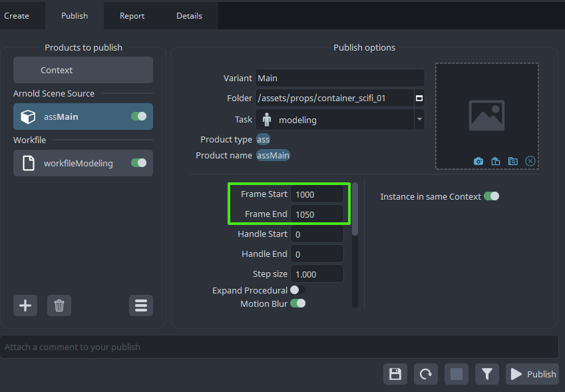Edit the Frame Start value

[317, 194]
